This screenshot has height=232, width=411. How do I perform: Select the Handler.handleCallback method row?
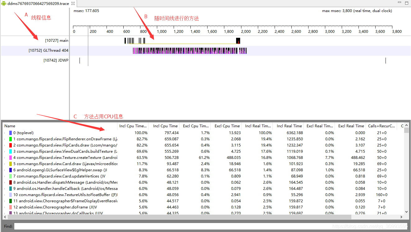click(x=203, y=189)
